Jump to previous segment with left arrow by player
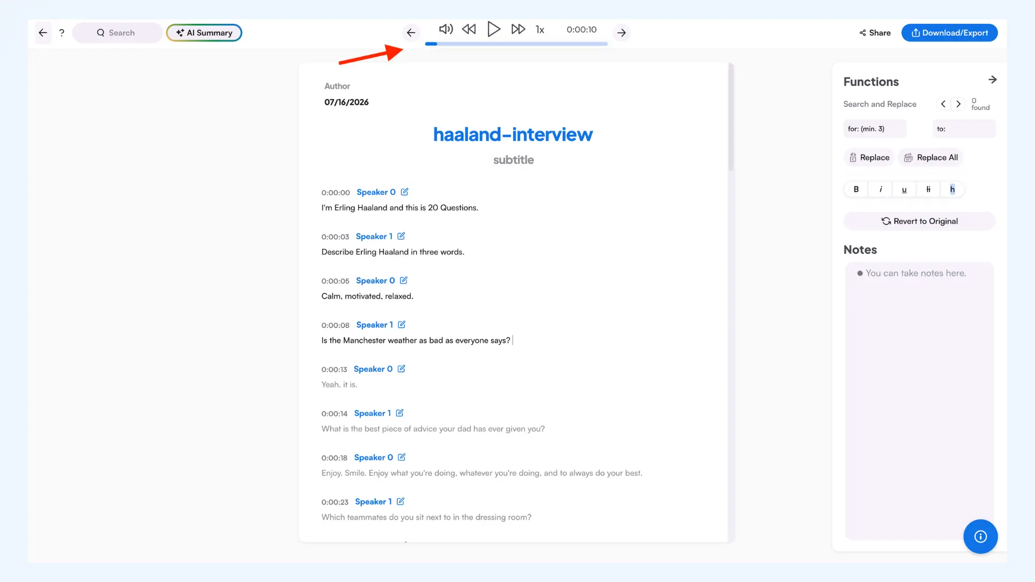Screen dimensions: 1035x582 pyautogui.click(x=411, y=33)
